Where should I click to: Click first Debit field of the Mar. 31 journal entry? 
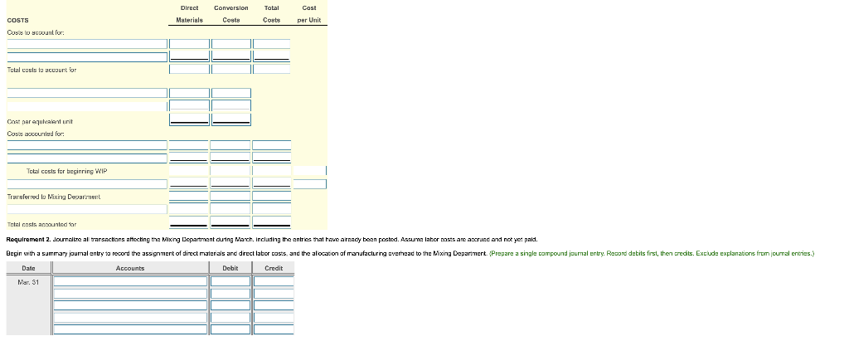pos(230,281)
